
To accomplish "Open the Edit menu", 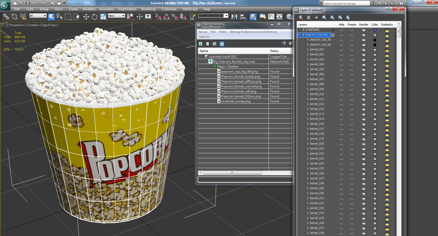I will (17, 9).
